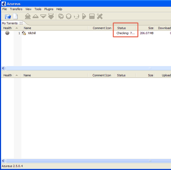The image size is (171, 170).
Task: Click the Start play arrow icon
Action: pyautogui.click(x=84, y=17)
